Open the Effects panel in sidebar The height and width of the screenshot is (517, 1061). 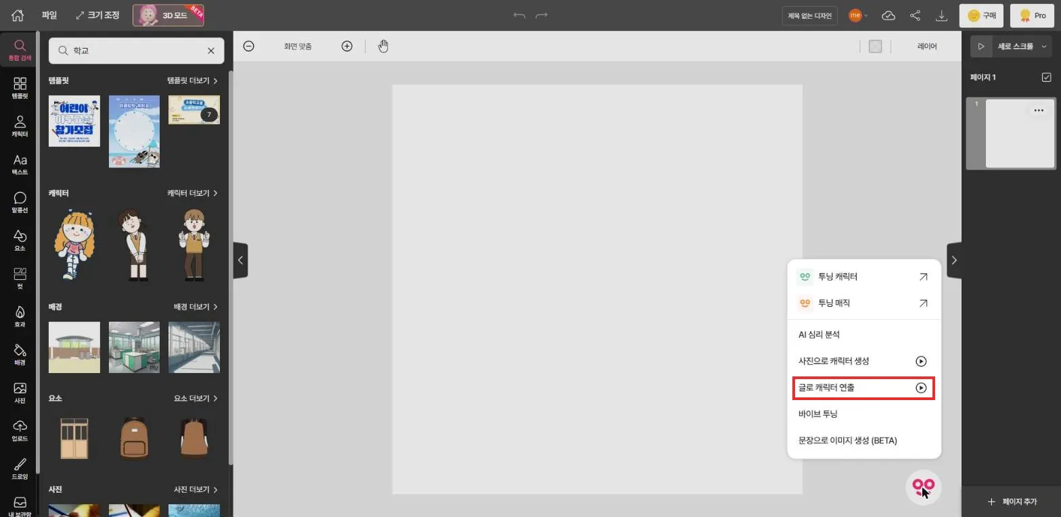(x=20, y=316)
